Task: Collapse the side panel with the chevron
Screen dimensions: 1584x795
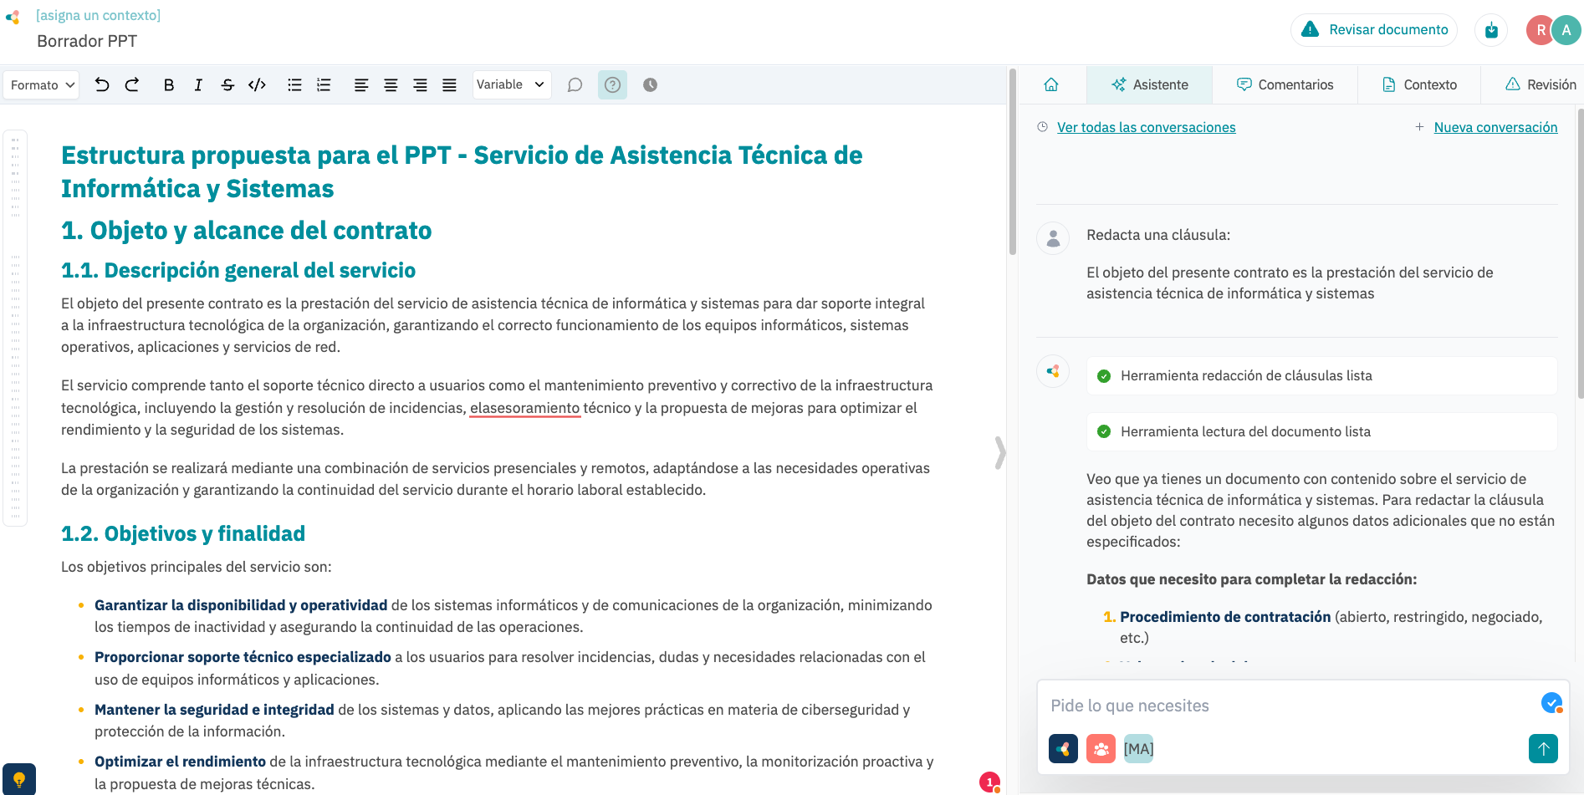Action: click(x=1000, y=452)
